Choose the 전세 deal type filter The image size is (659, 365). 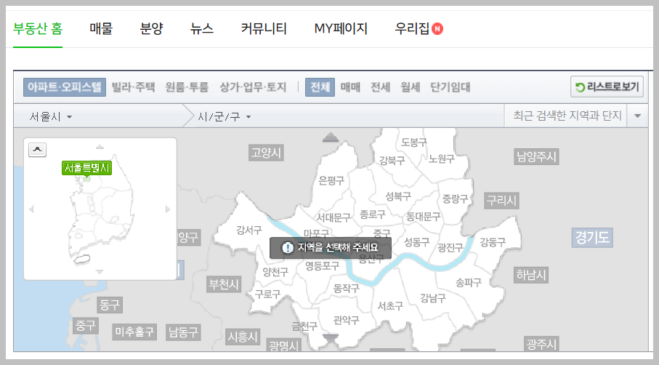380,87
